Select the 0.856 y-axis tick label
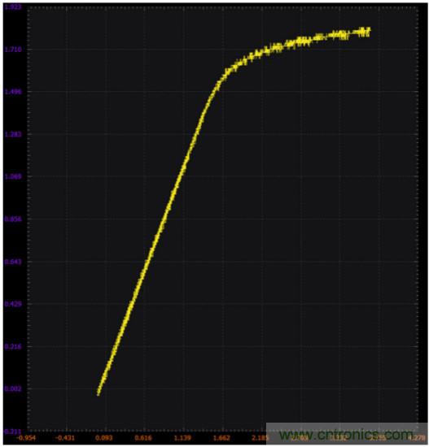The height and width of the screenshot is (447, 429). click(x=13, y=219)
